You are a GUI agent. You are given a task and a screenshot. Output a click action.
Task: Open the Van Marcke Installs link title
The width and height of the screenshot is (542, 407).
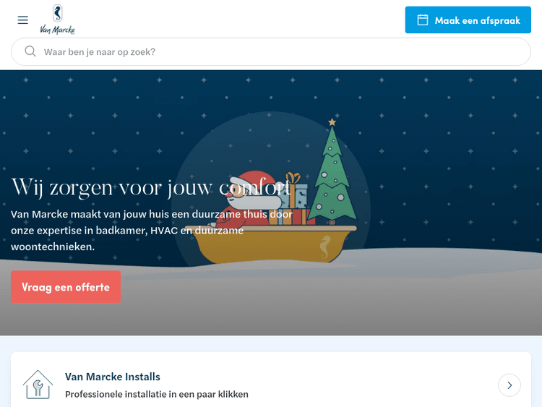point(113,377)
